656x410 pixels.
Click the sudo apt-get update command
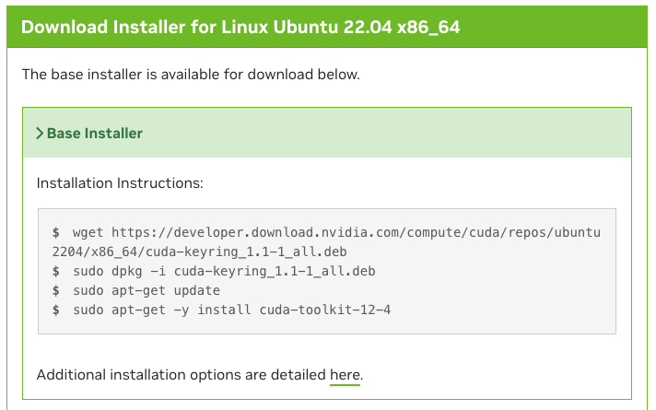146,290
